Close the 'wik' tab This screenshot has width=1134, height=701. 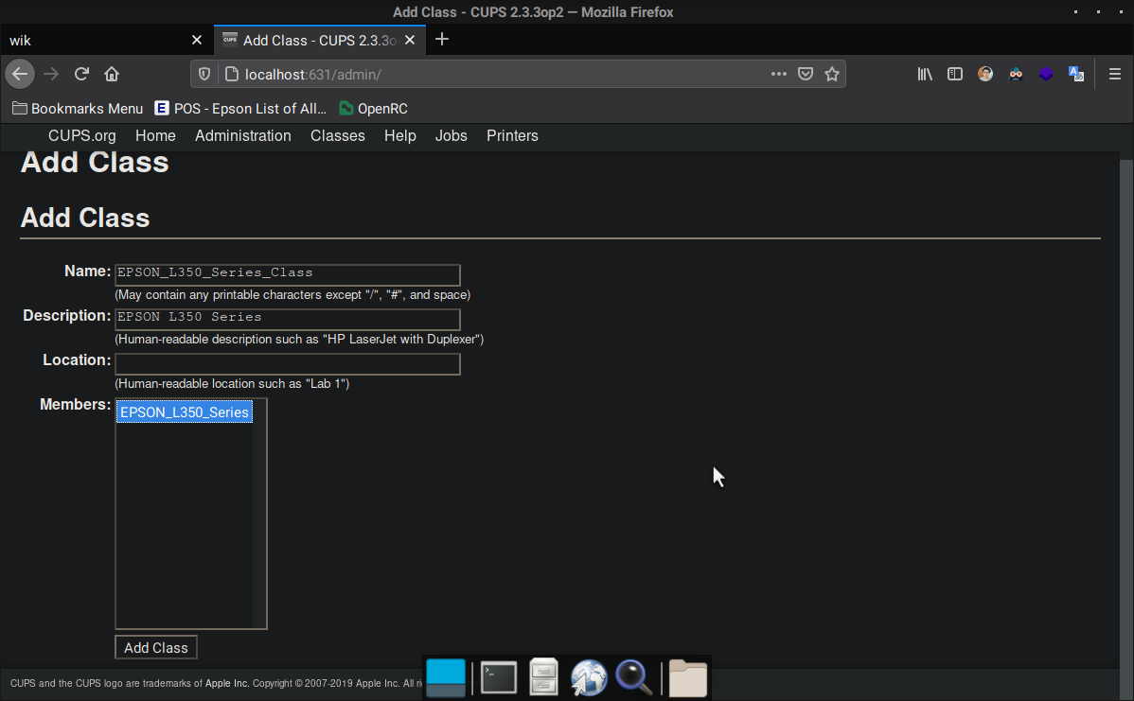click(x=197, y=40)
